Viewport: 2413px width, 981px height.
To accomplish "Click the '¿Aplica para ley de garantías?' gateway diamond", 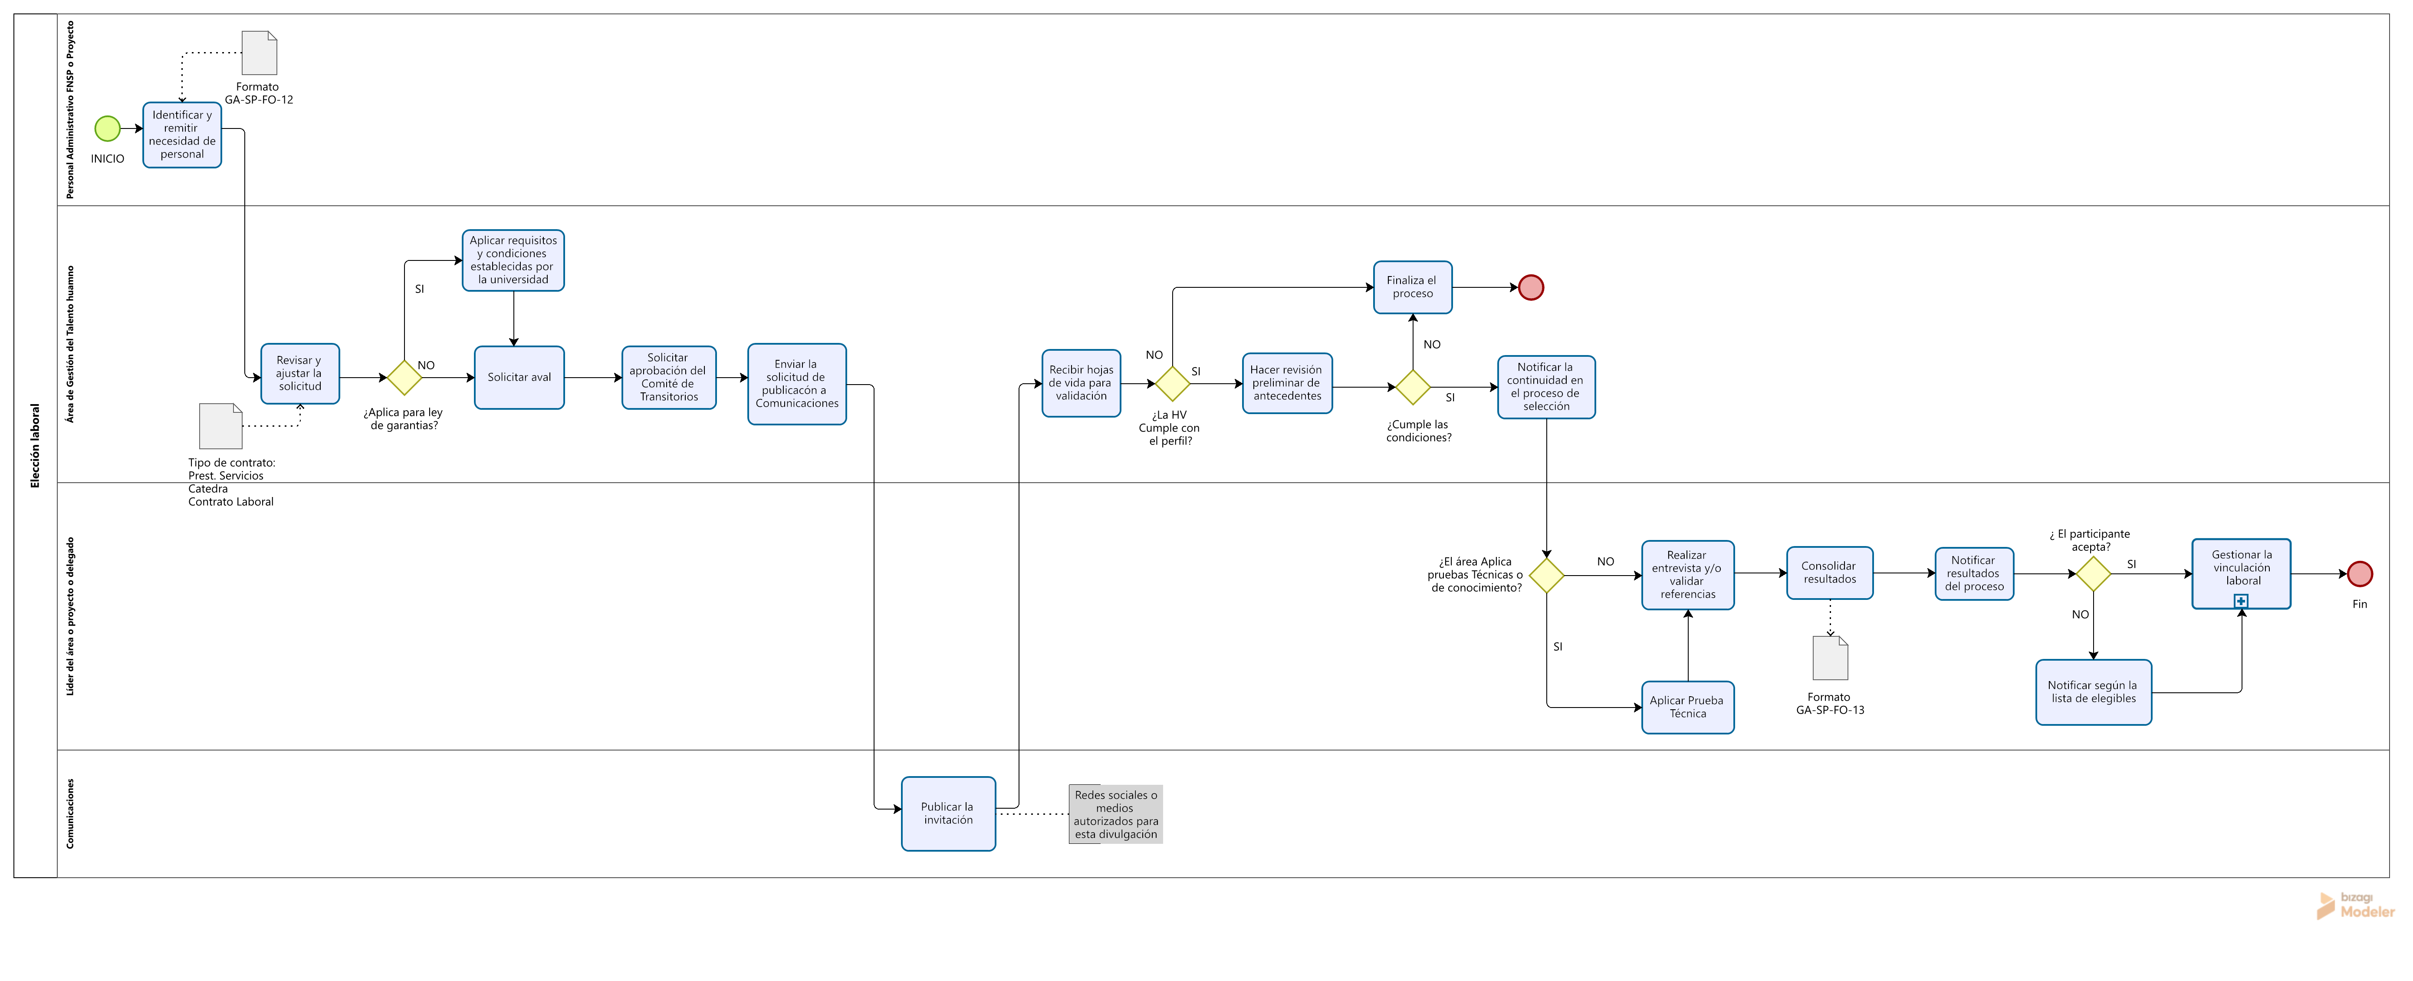I will [404, 378].
